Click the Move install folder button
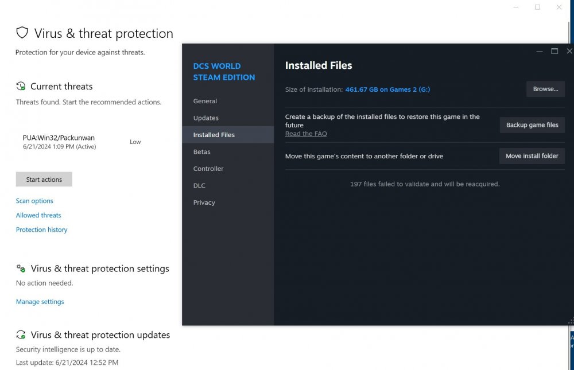The image size is (574, 370). coord(532,155)
